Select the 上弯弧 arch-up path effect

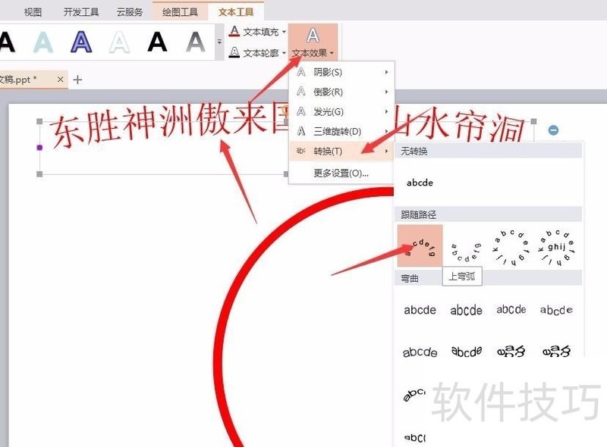420,246
